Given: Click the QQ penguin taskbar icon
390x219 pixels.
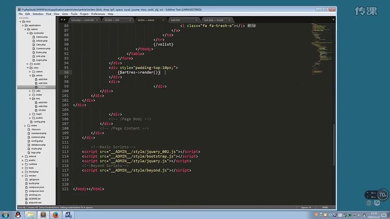Looking at the screenshot, I should [18, 215].
